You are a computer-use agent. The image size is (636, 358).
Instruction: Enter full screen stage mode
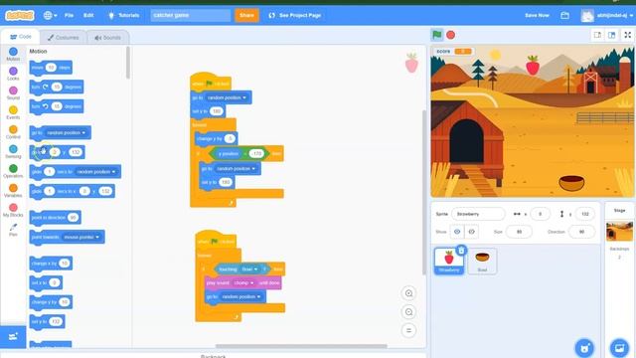[x=627, y=35]
